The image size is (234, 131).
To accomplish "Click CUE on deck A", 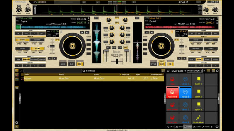I will point(71,64).
